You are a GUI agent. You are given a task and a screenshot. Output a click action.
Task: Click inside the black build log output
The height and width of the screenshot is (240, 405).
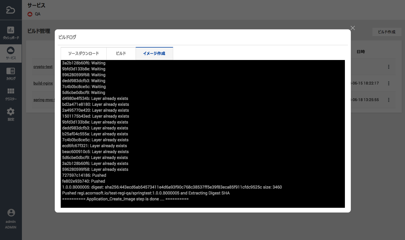pos(202,134)
